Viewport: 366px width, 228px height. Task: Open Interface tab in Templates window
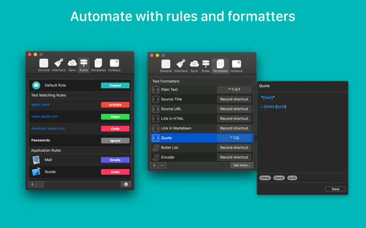[181, 66]
